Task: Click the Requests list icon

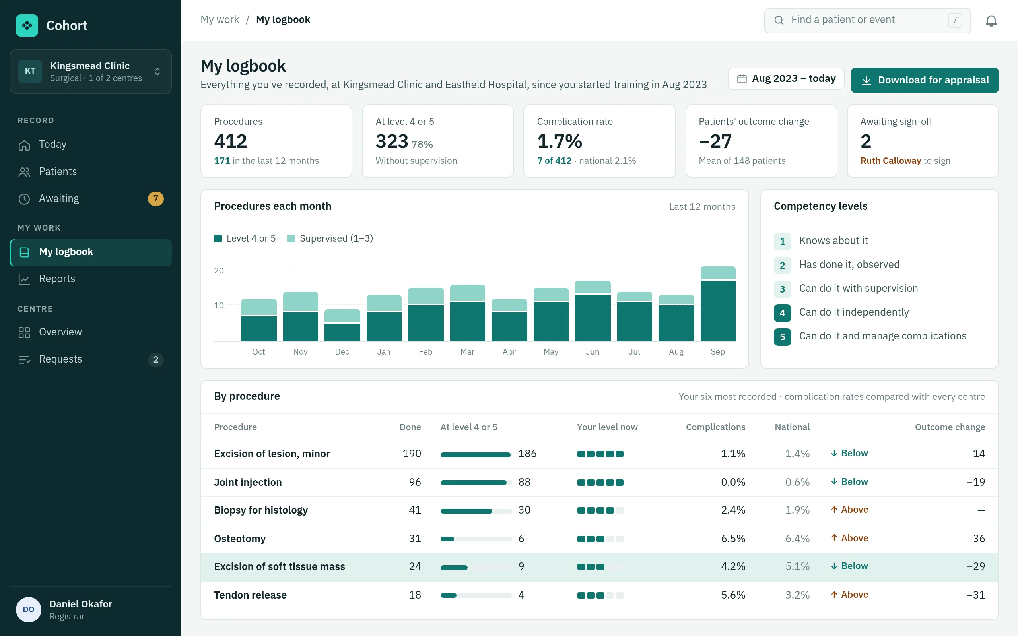Action: click(24, 360)
